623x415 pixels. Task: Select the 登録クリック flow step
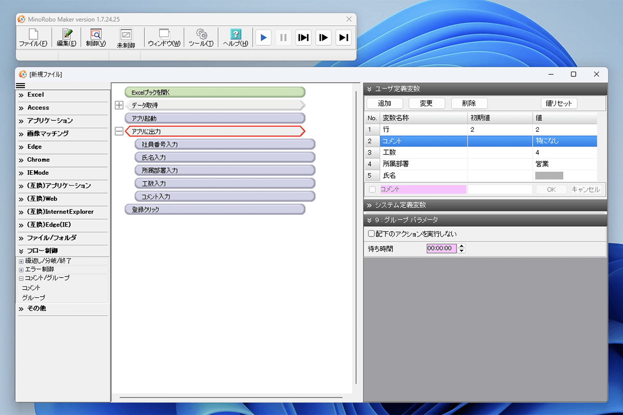click(215, 210)
